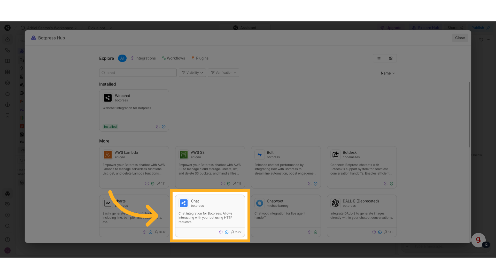
Task: Click the Charts line graph icon
Action: [x=107, y=203]
